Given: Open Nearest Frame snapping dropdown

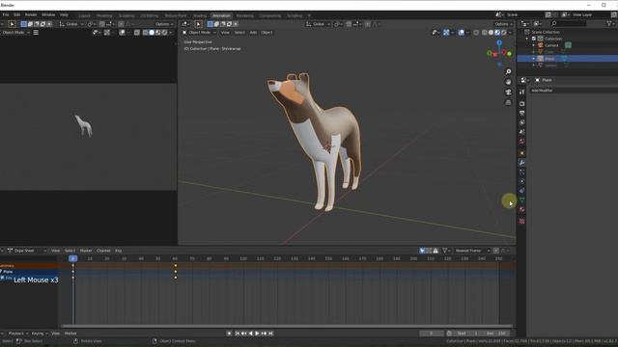Looking at the screenshot, I should (471, 251).
